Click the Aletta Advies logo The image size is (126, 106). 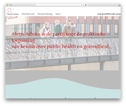pos(13,12)
